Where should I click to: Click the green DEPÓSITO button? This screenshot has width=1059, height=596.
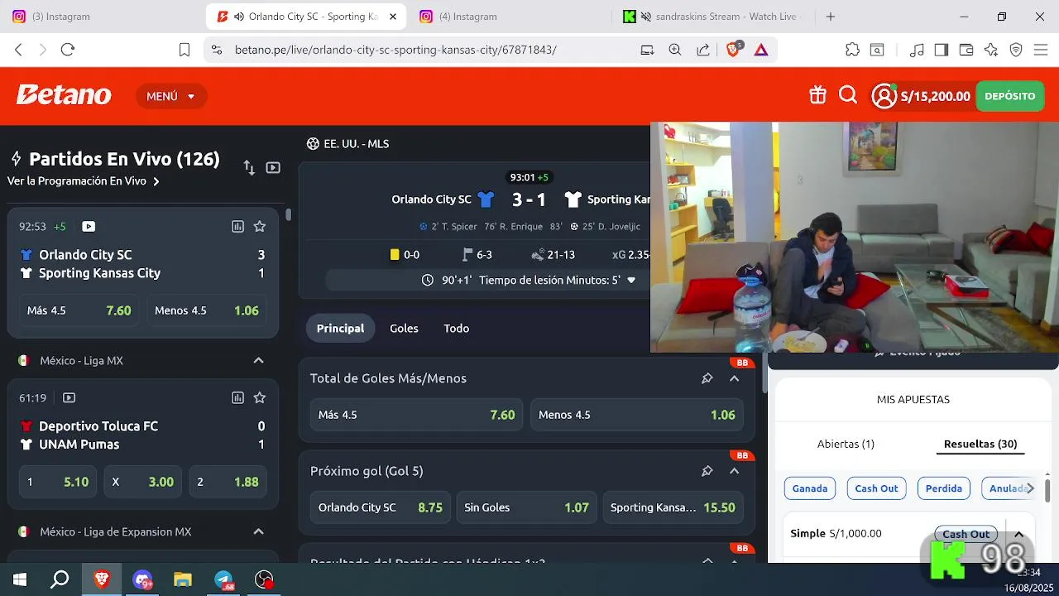click(x=1009, y=96)
